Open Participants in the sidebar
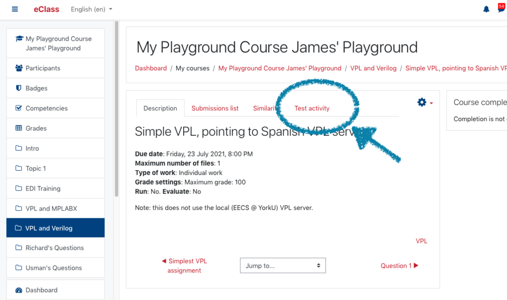507x300 pixels. (x=55, y=68)
